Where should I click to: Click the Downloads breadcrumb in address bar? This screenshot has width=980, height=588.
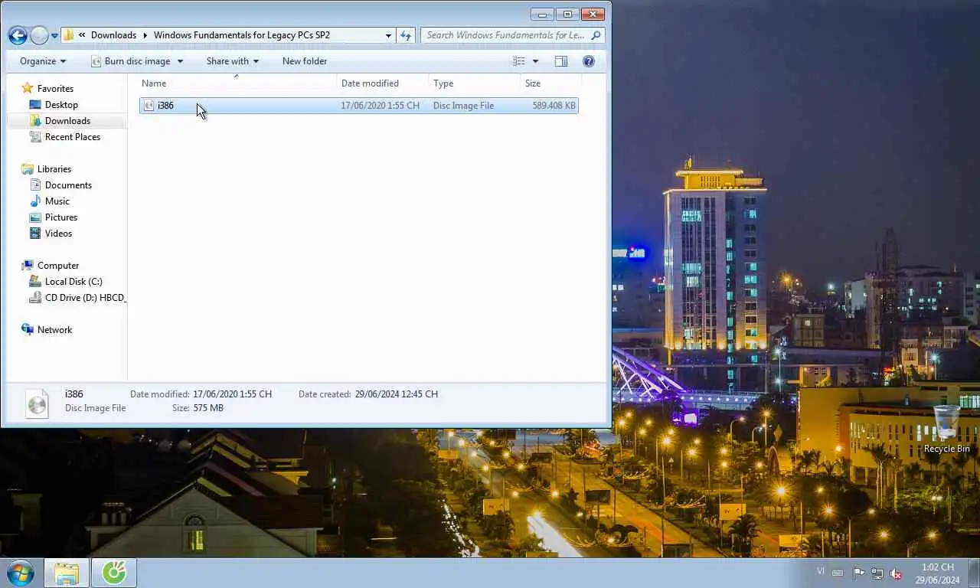[113, 35]
